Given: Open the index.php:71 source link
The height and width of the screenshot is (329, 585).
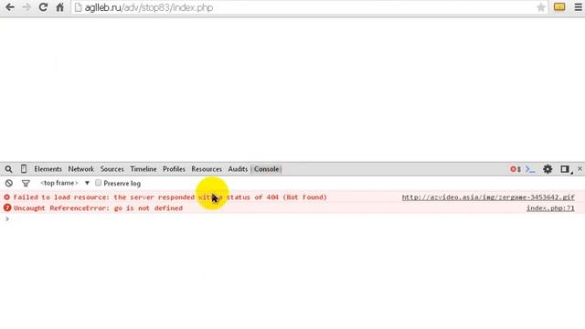Looking at the screenshot, I should coord(550,208).
